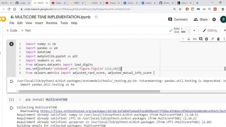Reload the browser page
The width and height of the screenshot is (226, 127).
pos(9,9)
